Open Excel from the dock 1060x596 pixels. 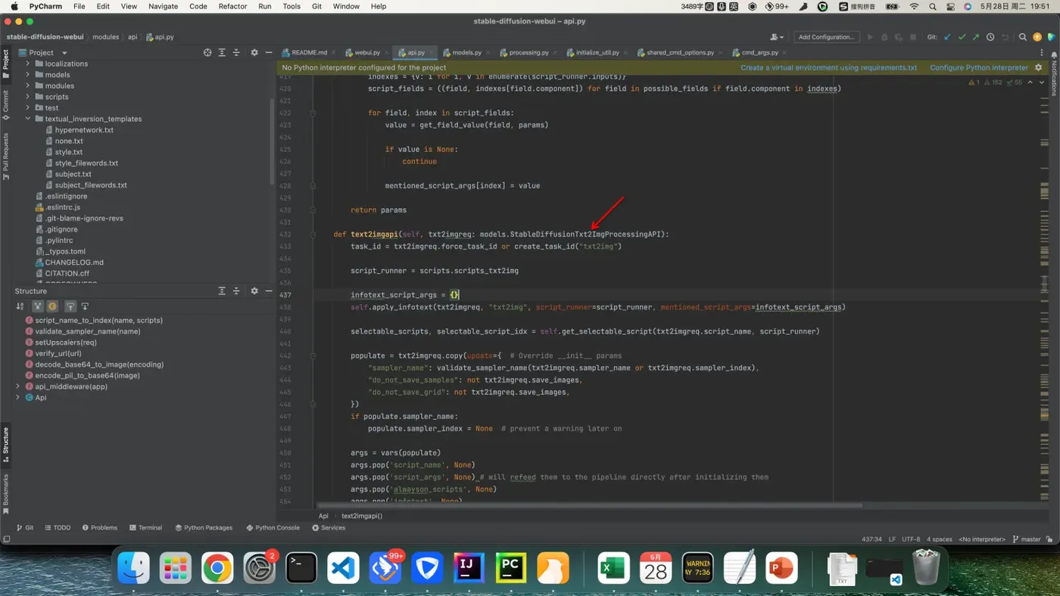(x=613, y=567)
